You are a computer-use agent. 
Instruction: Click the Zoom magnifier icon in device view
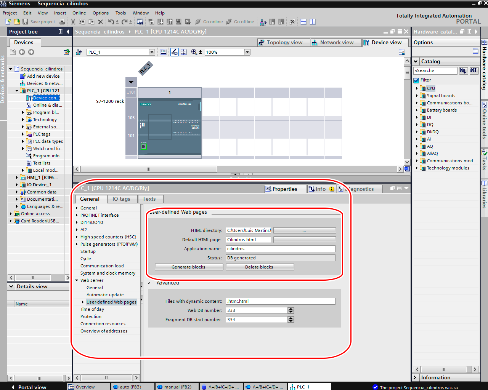194,52
